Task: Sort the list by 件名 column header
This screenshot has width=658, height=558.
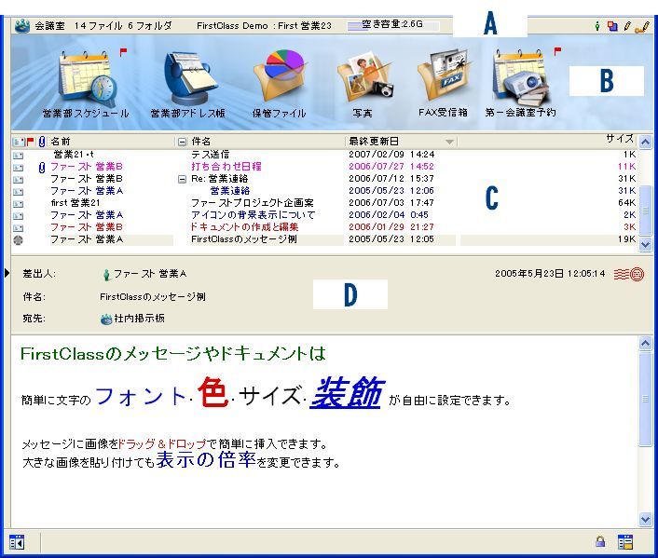Action: point(200,142)
